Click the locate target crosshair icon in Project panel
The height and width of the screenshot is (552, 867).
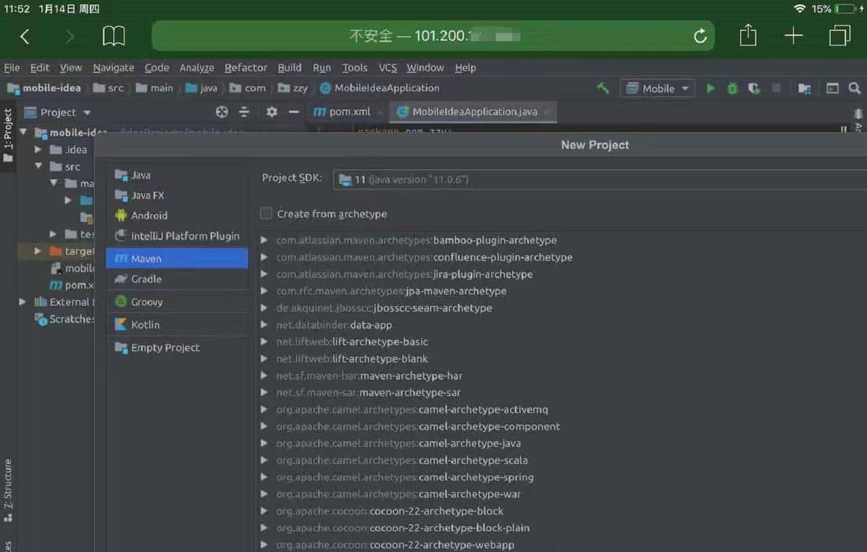(221, 112)
